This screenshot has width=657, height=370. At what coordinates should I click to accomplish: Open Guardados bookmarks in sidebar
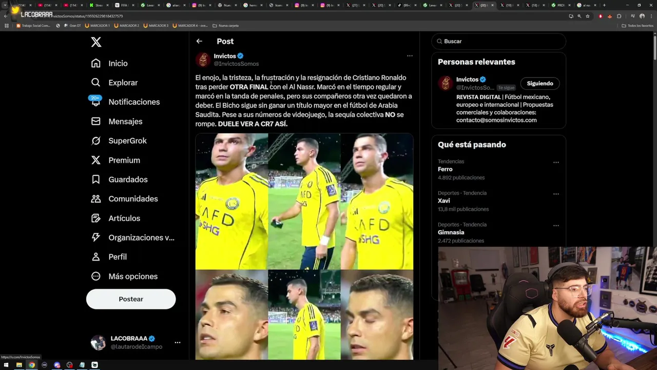(x=119, y=179)
